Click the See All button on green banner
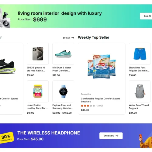Viewport: 152px width, 152px height. tap(146, 16)
